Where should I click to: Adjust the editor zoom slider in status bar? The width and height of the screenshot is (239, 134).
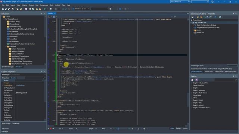118,129
